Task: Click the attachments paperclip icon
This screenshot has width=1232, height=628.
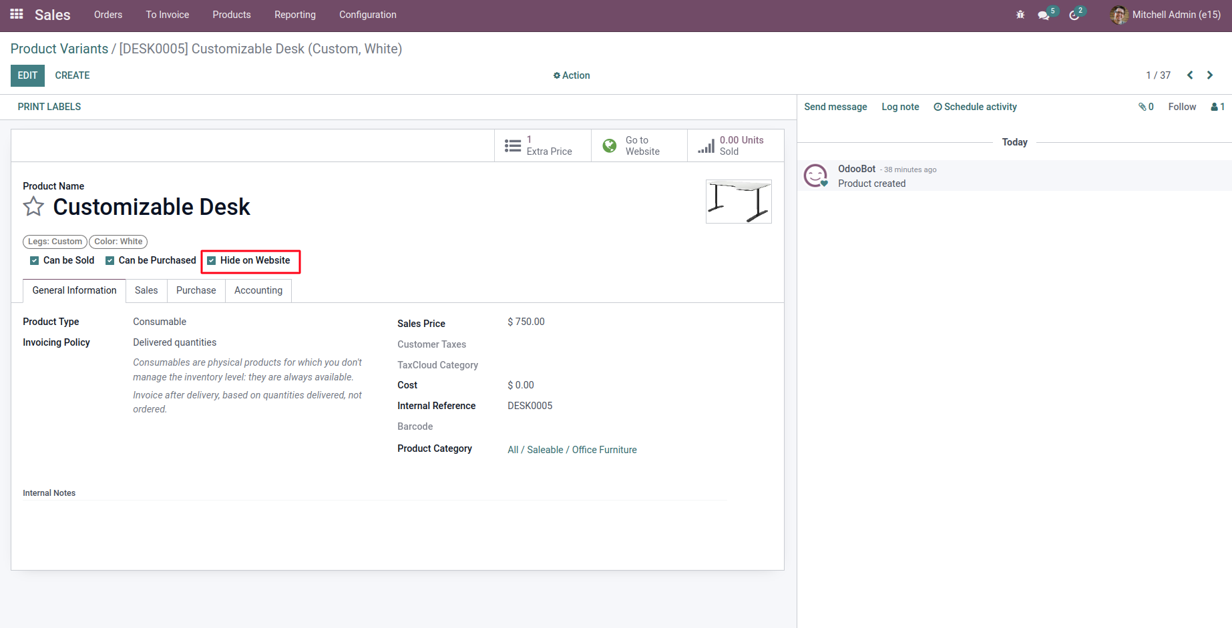Action: [x=1143, y=107]
